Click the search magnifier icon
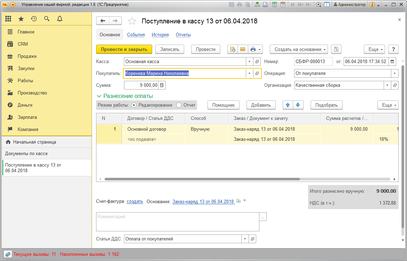Viewport: 407px width, 261px height. 47,19
